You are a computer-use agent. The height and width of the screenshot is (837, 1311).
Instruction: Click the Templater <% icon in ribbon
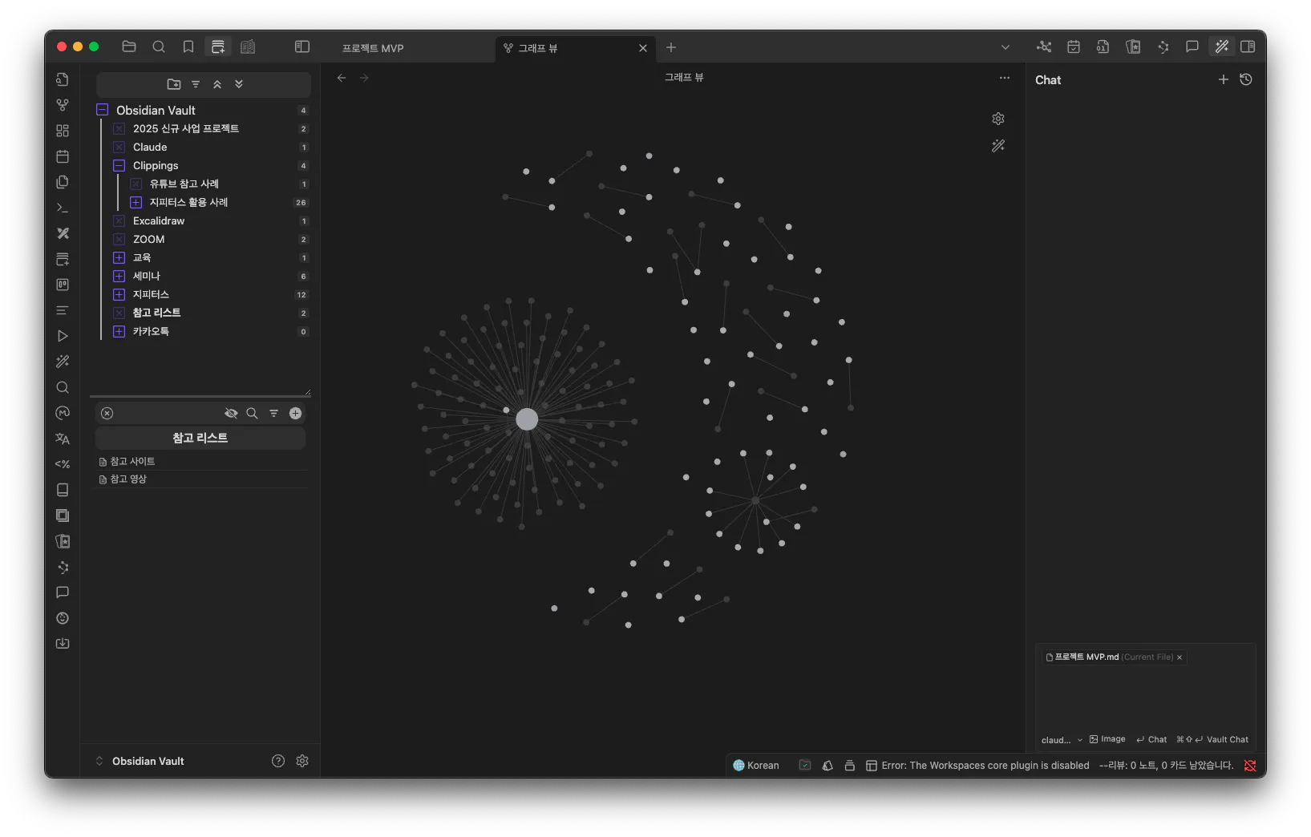(x=63, y=464)
